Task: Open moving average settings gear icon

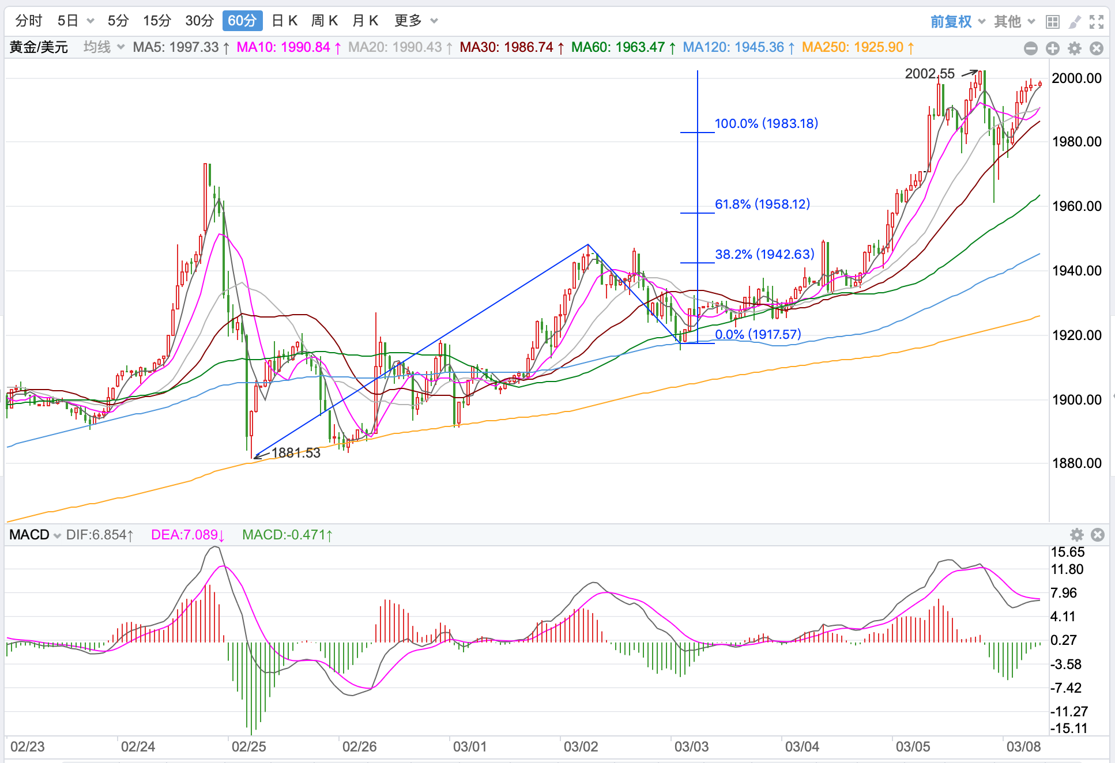Action: click(x=1075, y=48)
